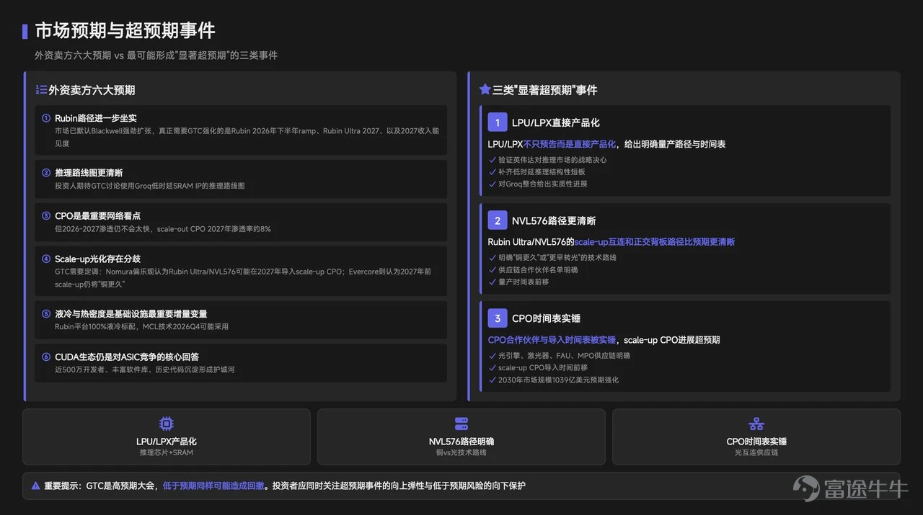Click the CPO时间表实锤 heading beside badge 3

pyautogui.click(x=546, y=318)
